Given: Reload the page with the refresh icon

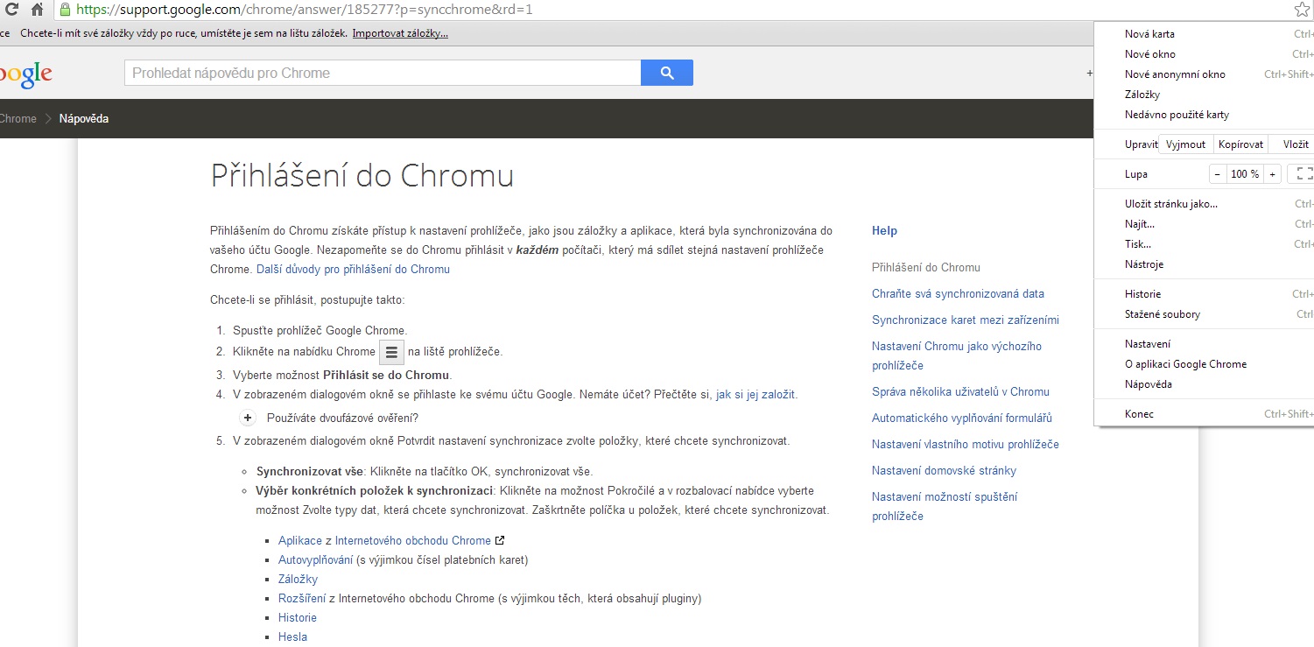Looking at the screenshot, I should tap(12, 10).
